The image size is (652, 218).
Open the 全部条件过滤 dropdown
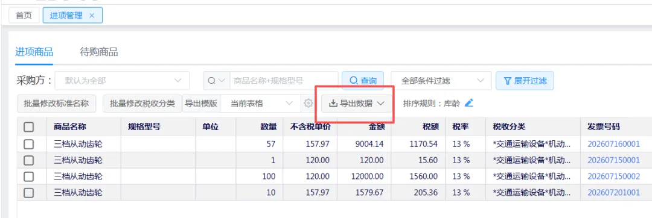pyautogui.click(x=441, y=81)
